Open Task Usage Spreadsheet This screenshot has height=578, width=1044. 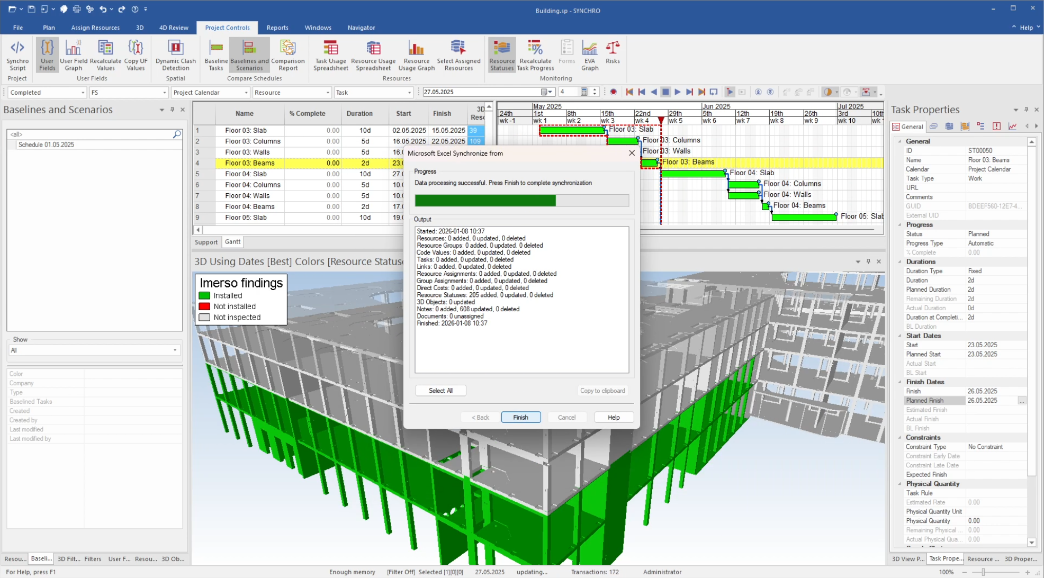[x=330, y=55]
